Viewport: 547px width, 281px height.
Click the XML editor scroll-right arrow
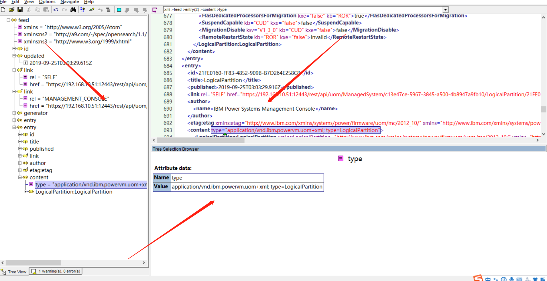point(538,140)
